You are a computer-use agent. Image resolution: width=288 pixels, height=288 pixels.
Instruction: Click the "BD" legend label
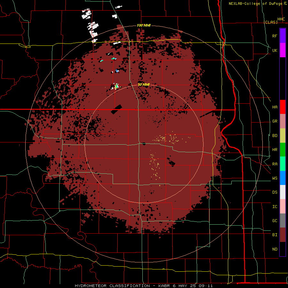pyautogui.click(x=275, y=136)
